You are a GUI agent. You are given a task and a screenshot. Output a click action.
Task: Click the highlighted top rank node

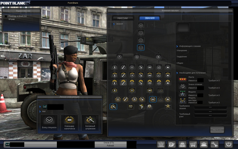pyautogui.click(x=141, y=47)
